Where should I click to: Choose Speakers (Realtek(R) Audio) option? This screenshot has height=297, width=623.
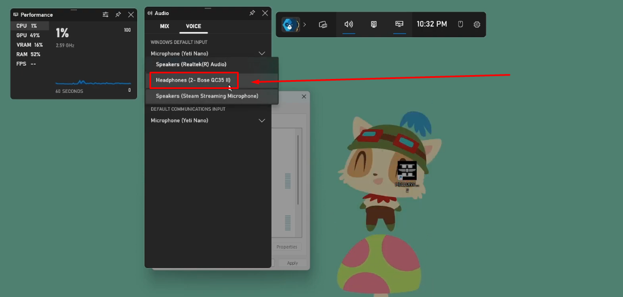pyautogui.click(x=212, y=64)
